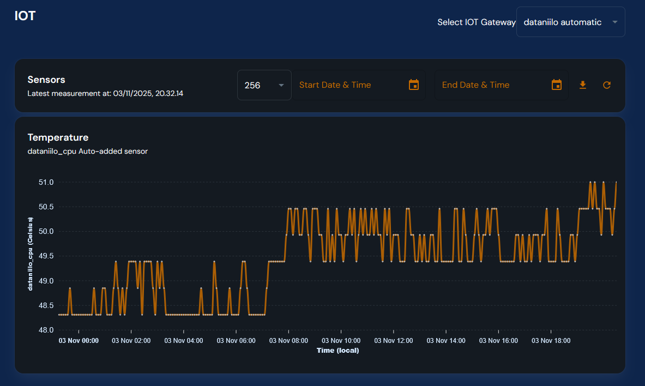Click the '03 Nov 00:00' x-axis label
The image size is (645, 386).
click(79, 341)
